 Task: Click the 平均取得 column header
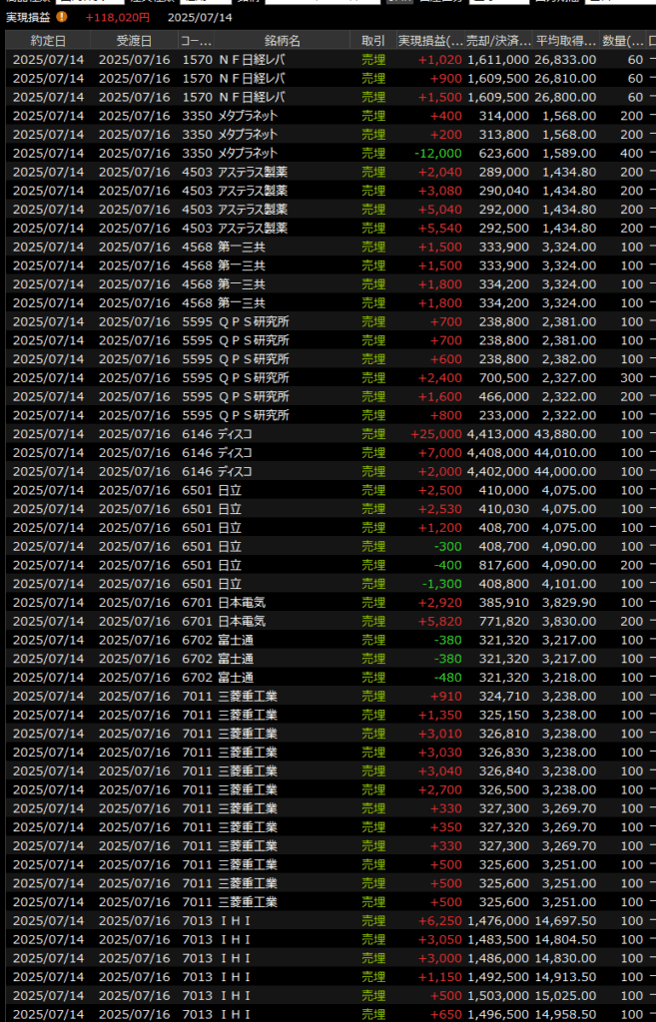coord(564,40)
